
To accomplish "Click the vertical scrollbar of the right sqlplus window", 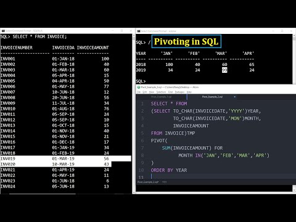I will 294,59.
